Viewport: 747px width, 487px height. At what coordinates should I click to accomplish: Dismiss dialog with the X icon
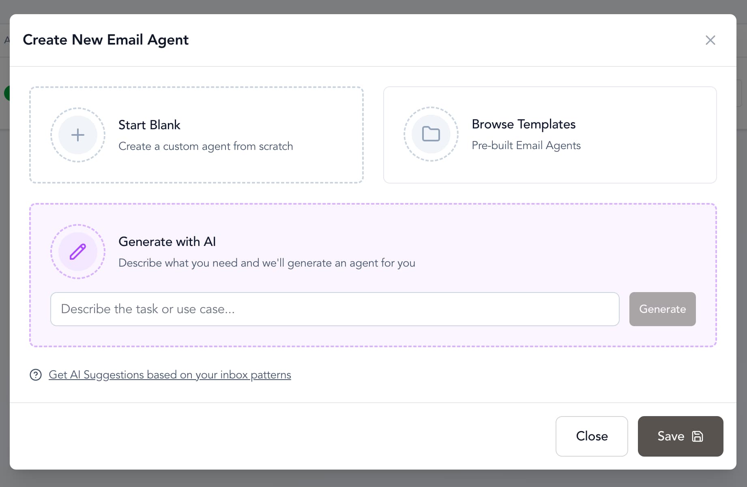pyautogui.click(x=710, y=40)
